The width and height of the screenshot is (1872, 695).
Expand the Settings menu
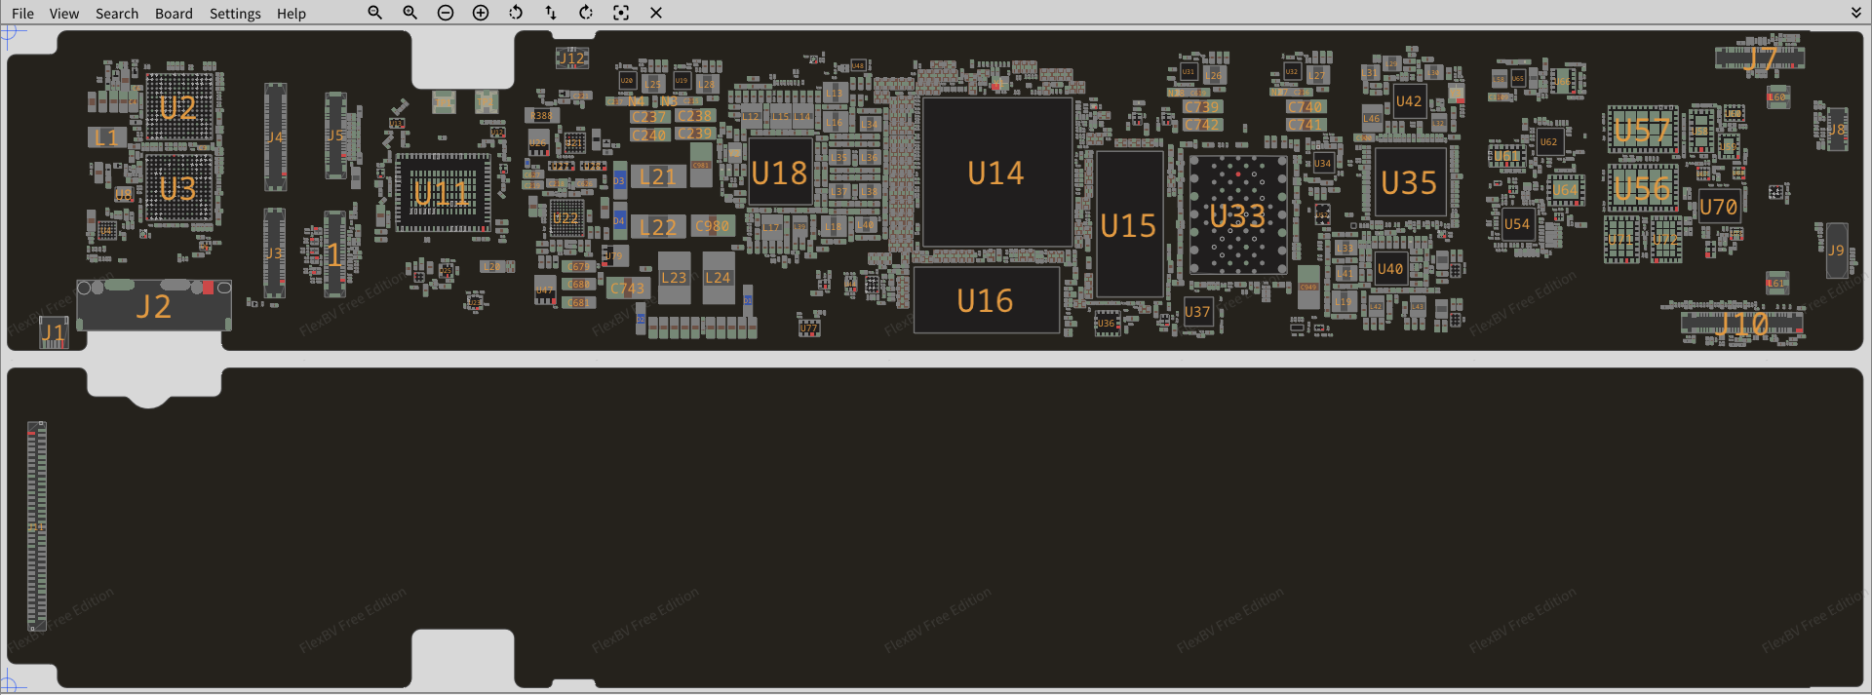point(235,14)
